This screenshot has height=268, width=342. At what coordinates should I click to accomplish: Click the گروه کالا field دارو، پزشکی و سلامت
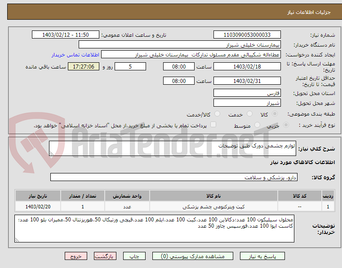(173, 177)
